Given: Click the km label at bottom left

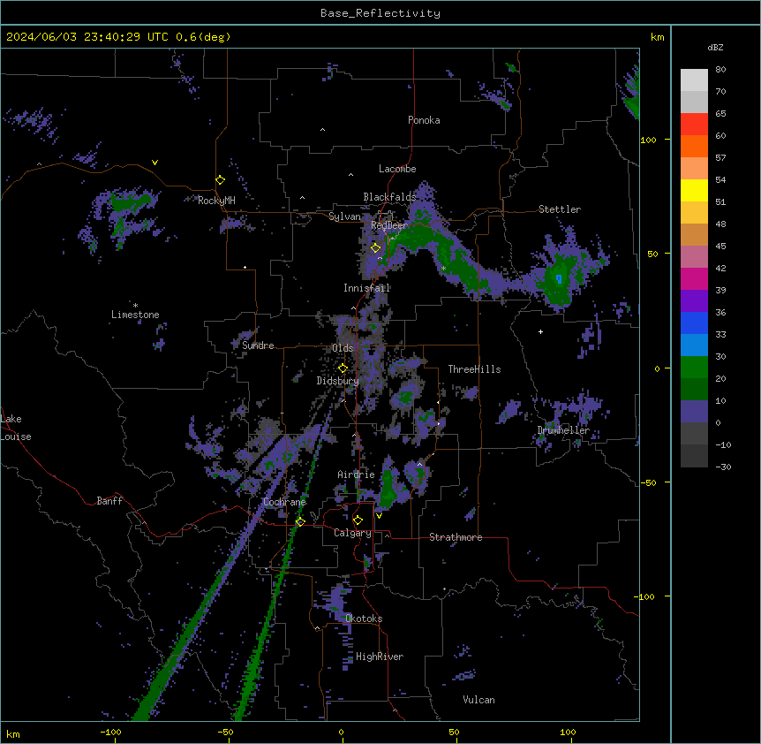Looking at the screenshot, I should (x=13, y=734).
